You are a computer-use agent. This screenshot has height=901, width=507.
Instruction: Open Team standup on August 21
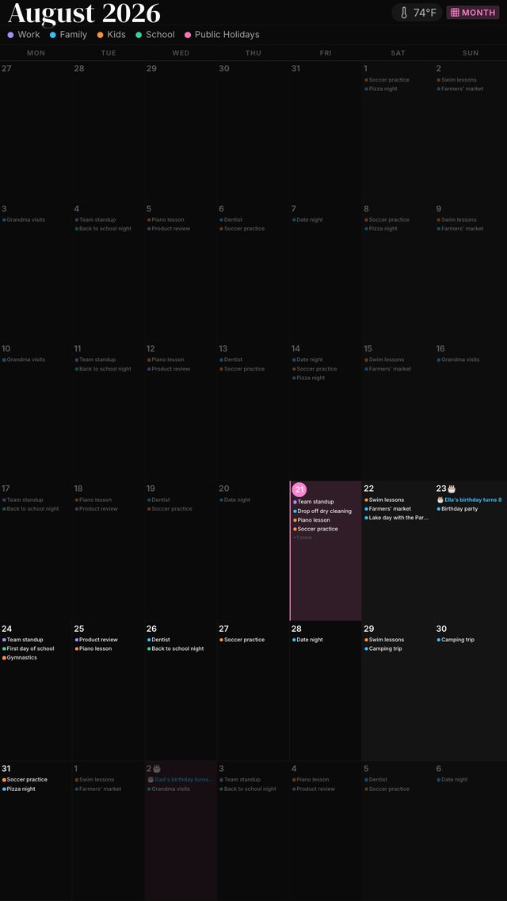click(313, 502)
